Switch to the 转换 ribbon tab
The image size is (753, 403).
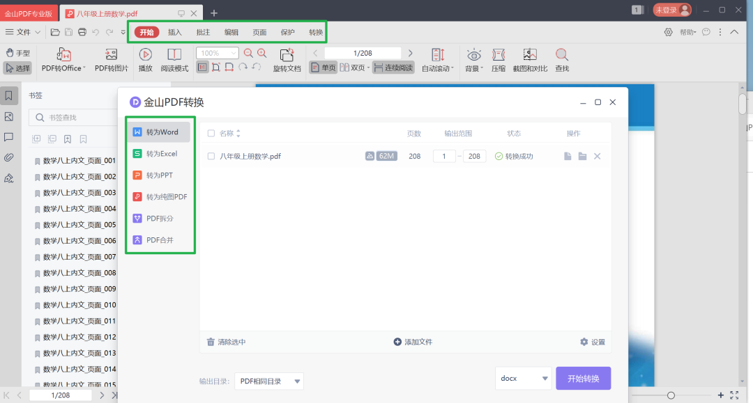pos(316,32)
